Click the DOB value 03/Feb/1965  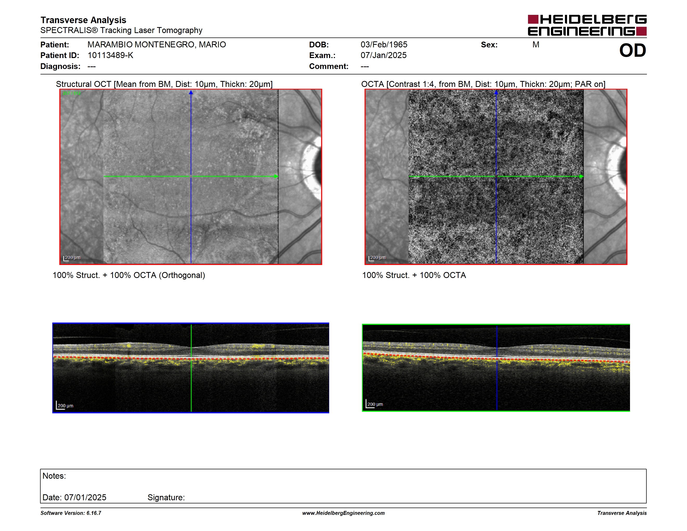click(x=384, y=44)
